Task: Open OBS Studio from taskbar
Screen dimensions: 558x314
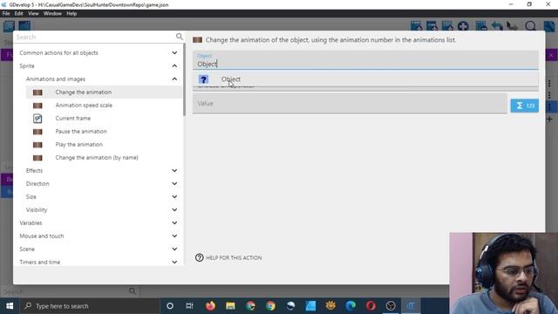Action: click(391, 306)
